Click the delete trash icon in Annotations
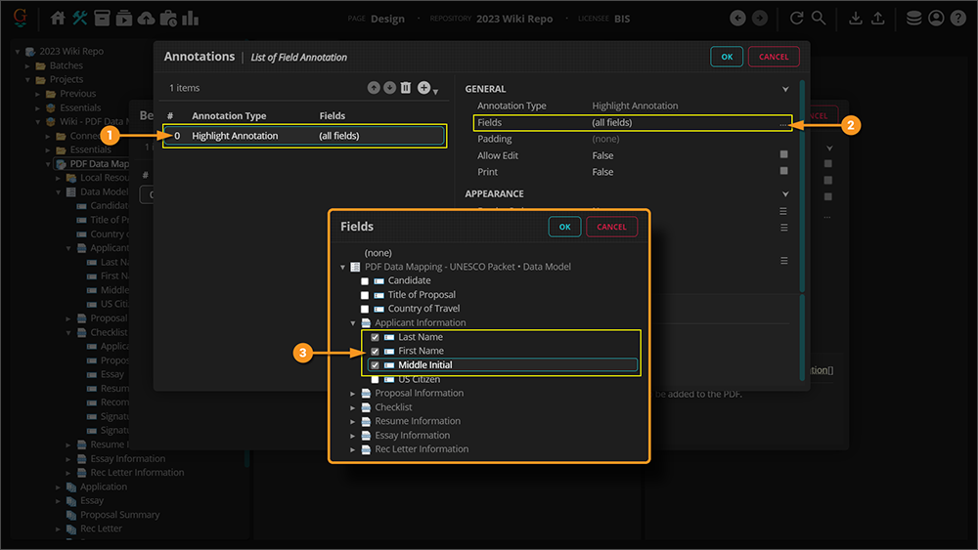The width and height of the screenshot is (978, 550). tap(406, 88)
